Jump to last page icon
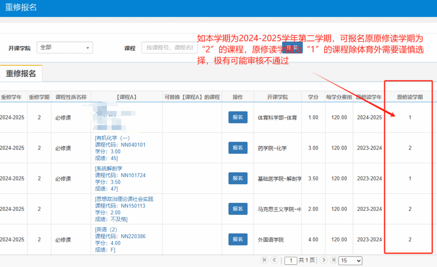This screenshot has width=437, height=267. (x=333, y=260)
